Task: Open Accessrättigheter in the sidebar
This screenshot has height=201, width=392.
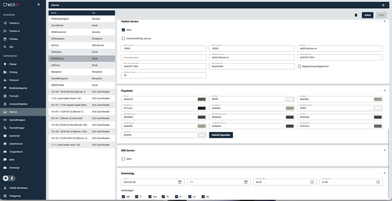Action: coord(23,104)
